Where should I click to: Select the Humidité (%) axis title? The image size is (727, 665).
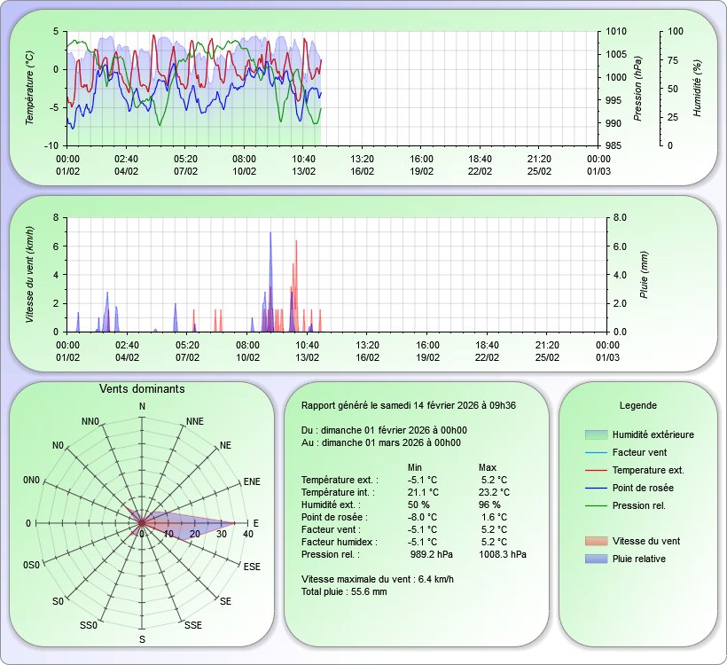698,90
